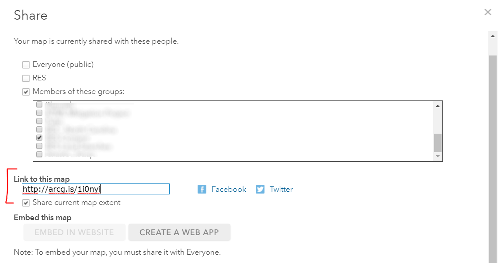Uncheck Members of these groups
Image resolution: width=501 pixels, height=263 pixels.
26,92
